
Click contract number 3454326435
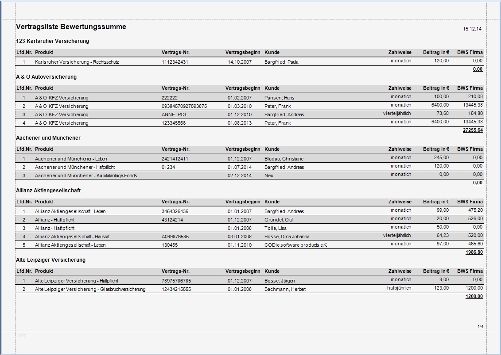(175, 211)
